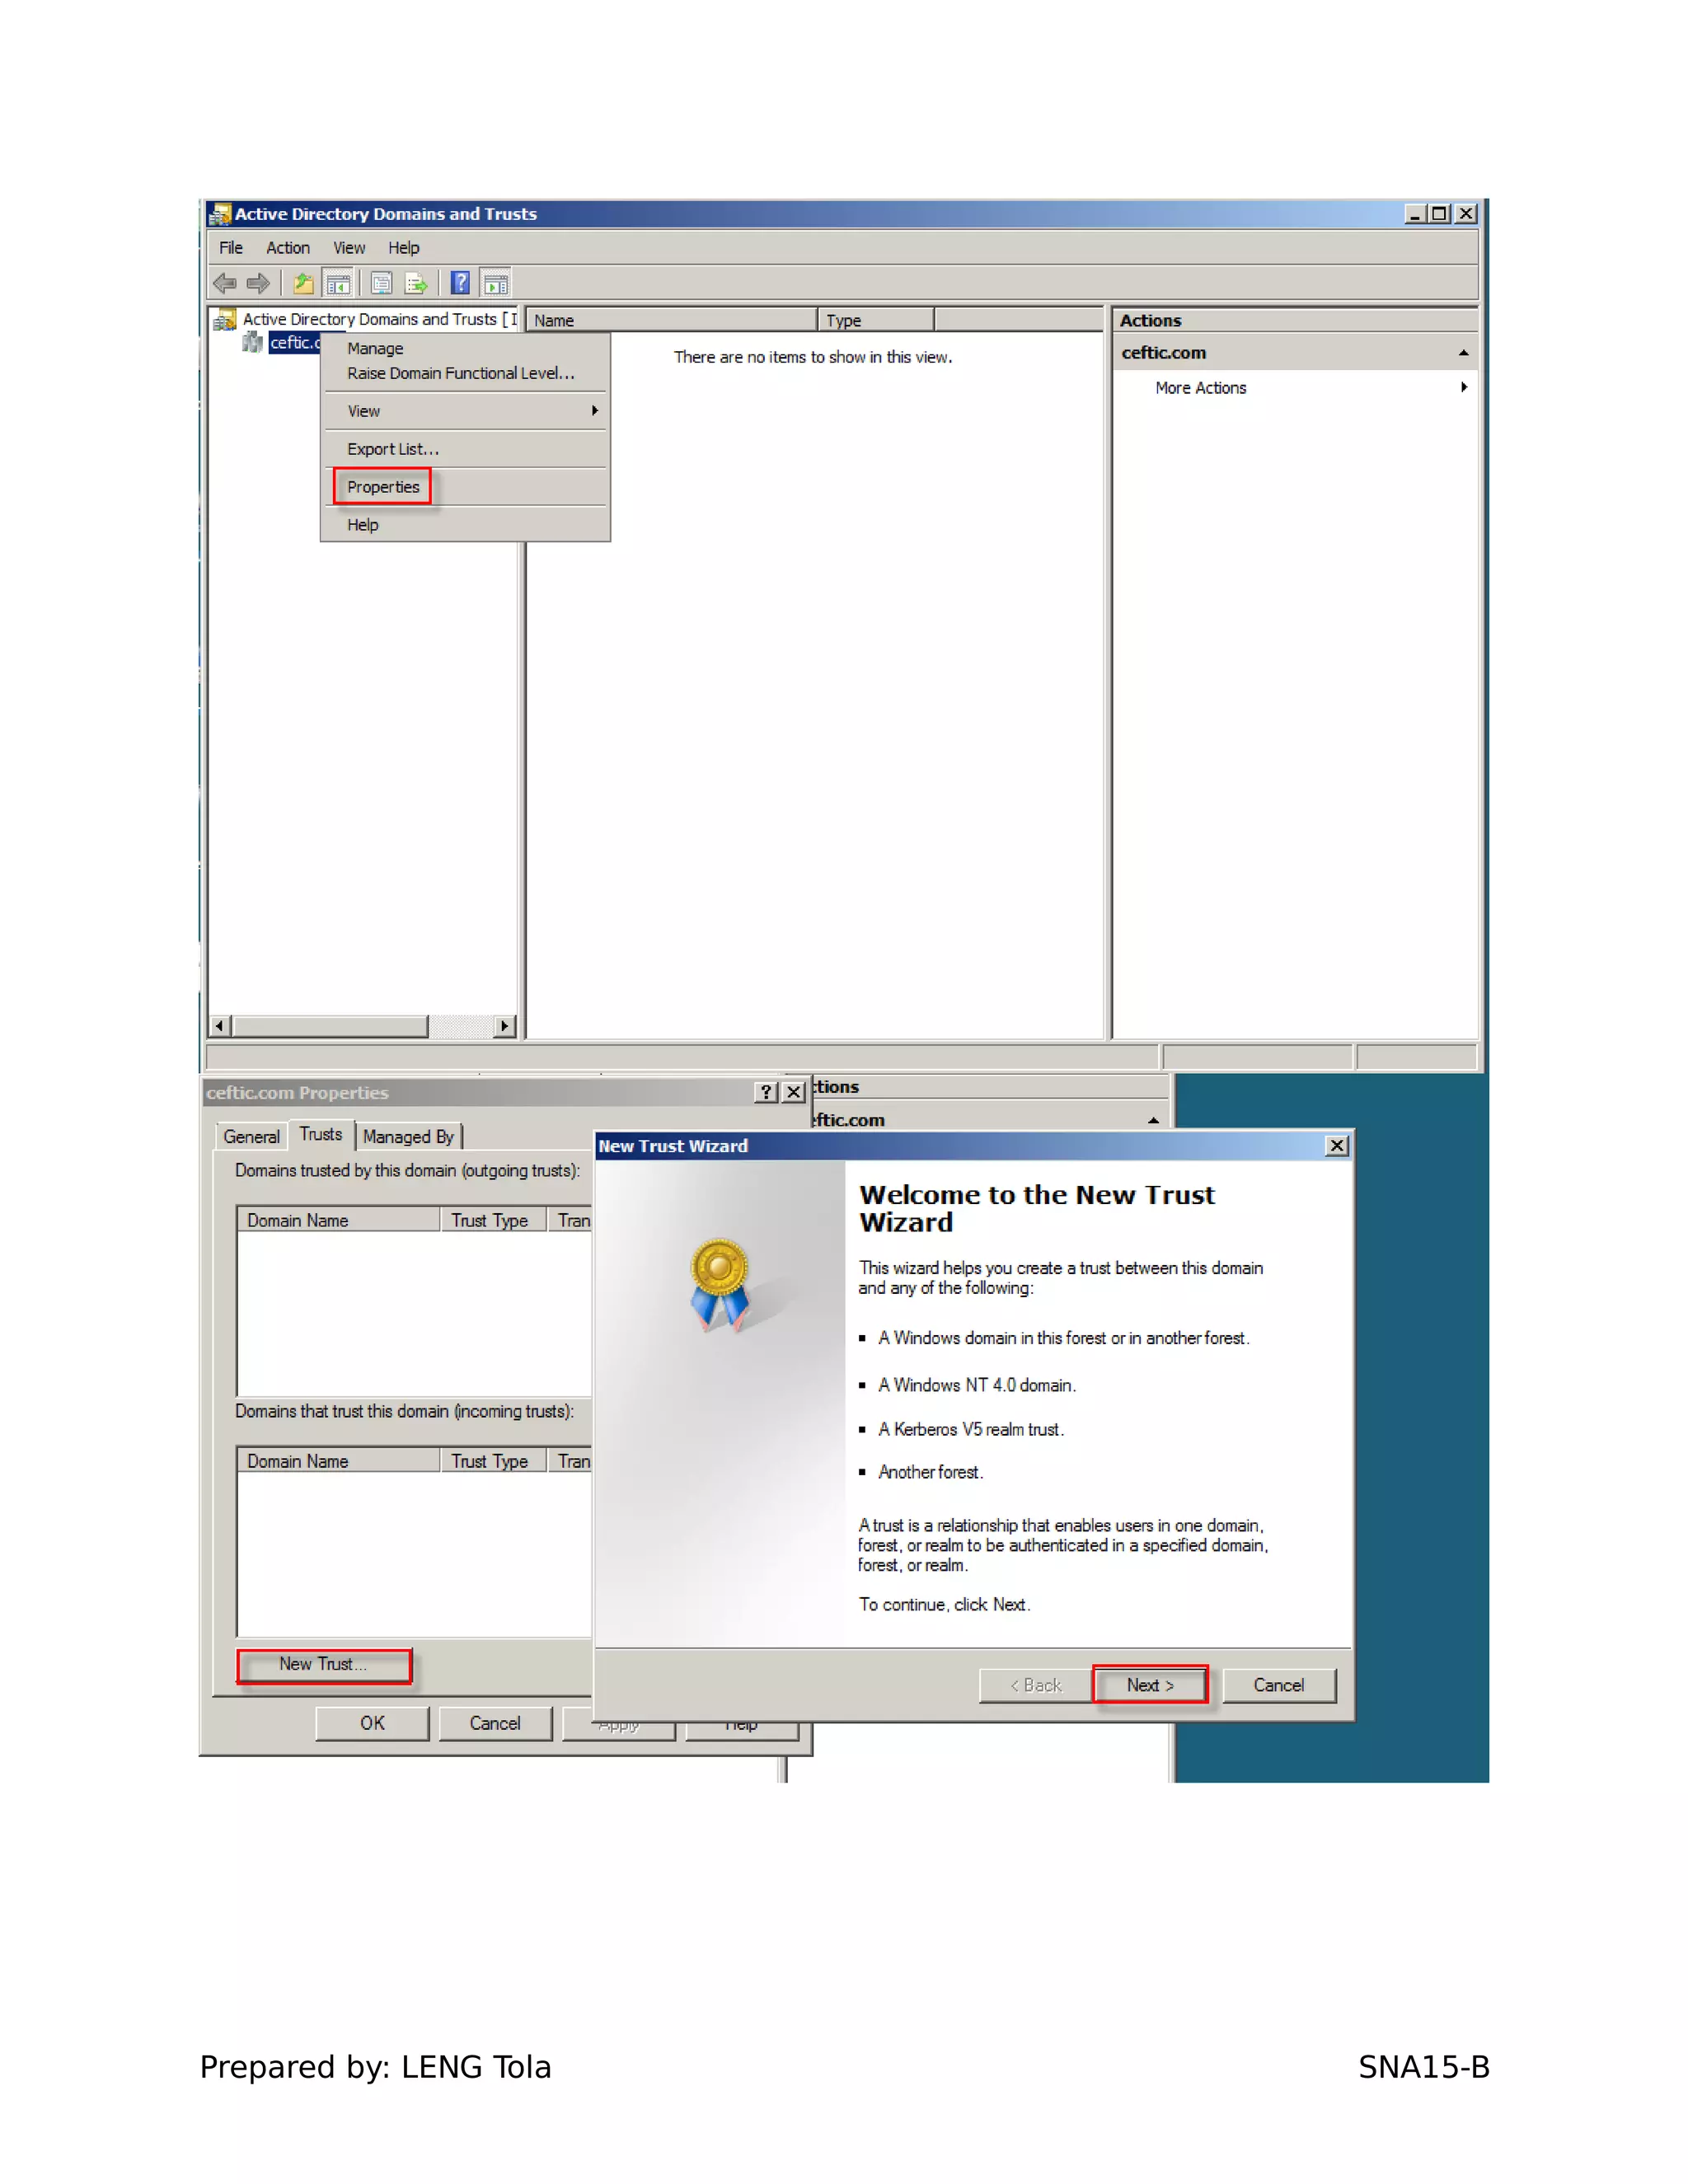Image resolution: width=1688 pixels, height=2184 pixels.
Task: Click the Up One Level folder icon
Action: [x=303, y=284]
